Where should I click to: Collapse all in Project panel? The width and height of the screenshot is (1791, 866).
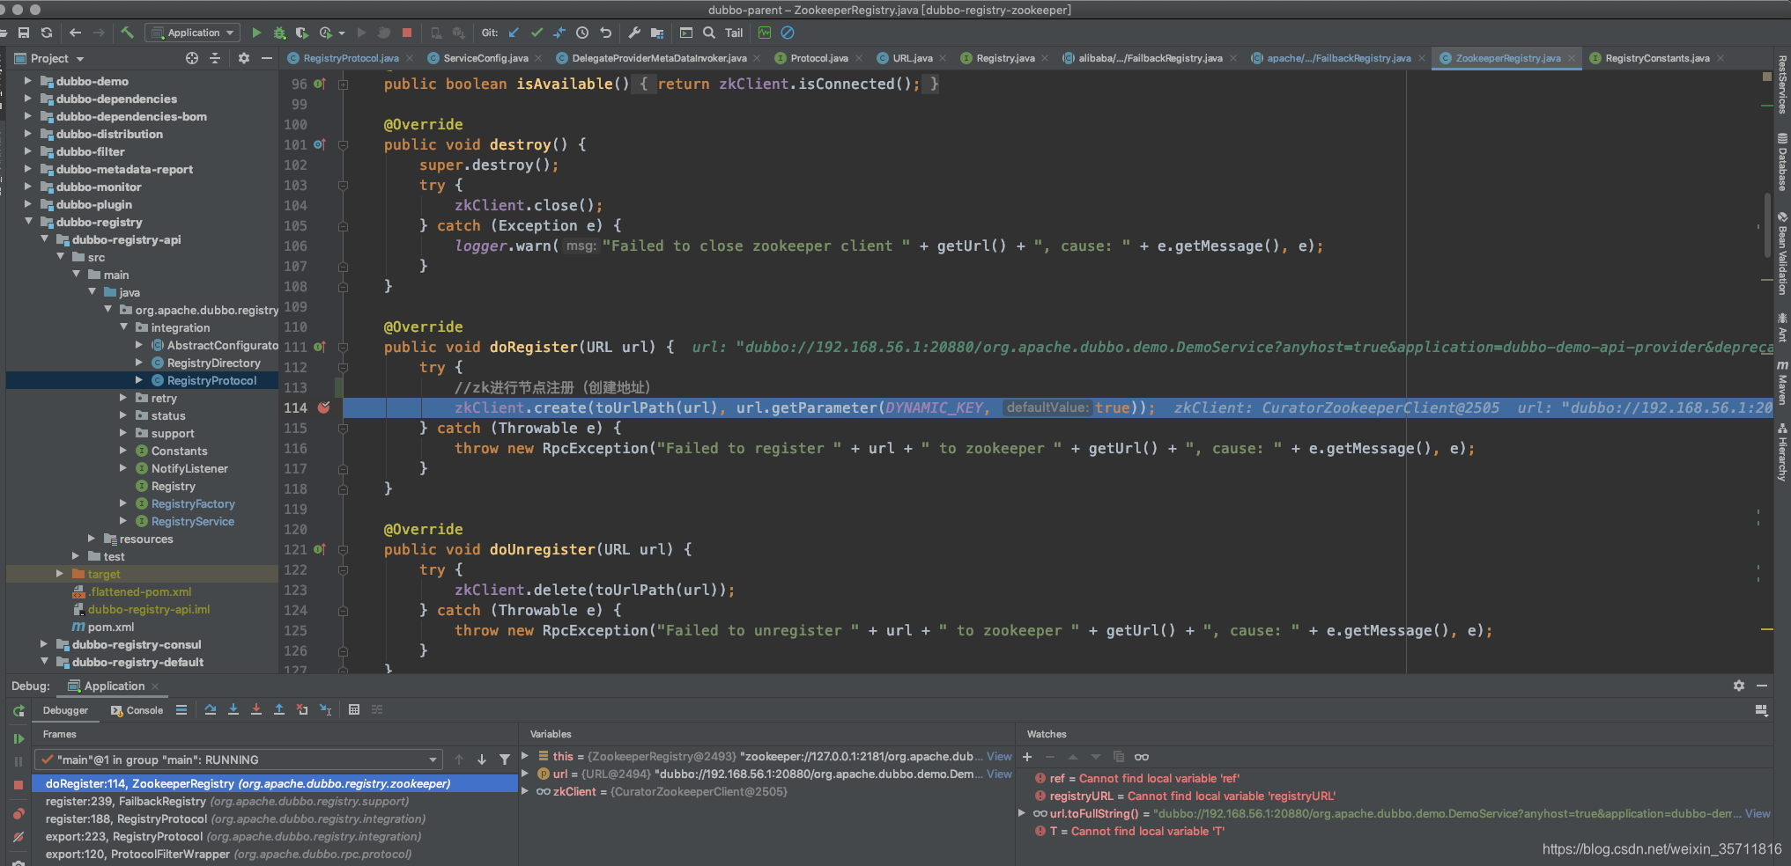(215, 58)
